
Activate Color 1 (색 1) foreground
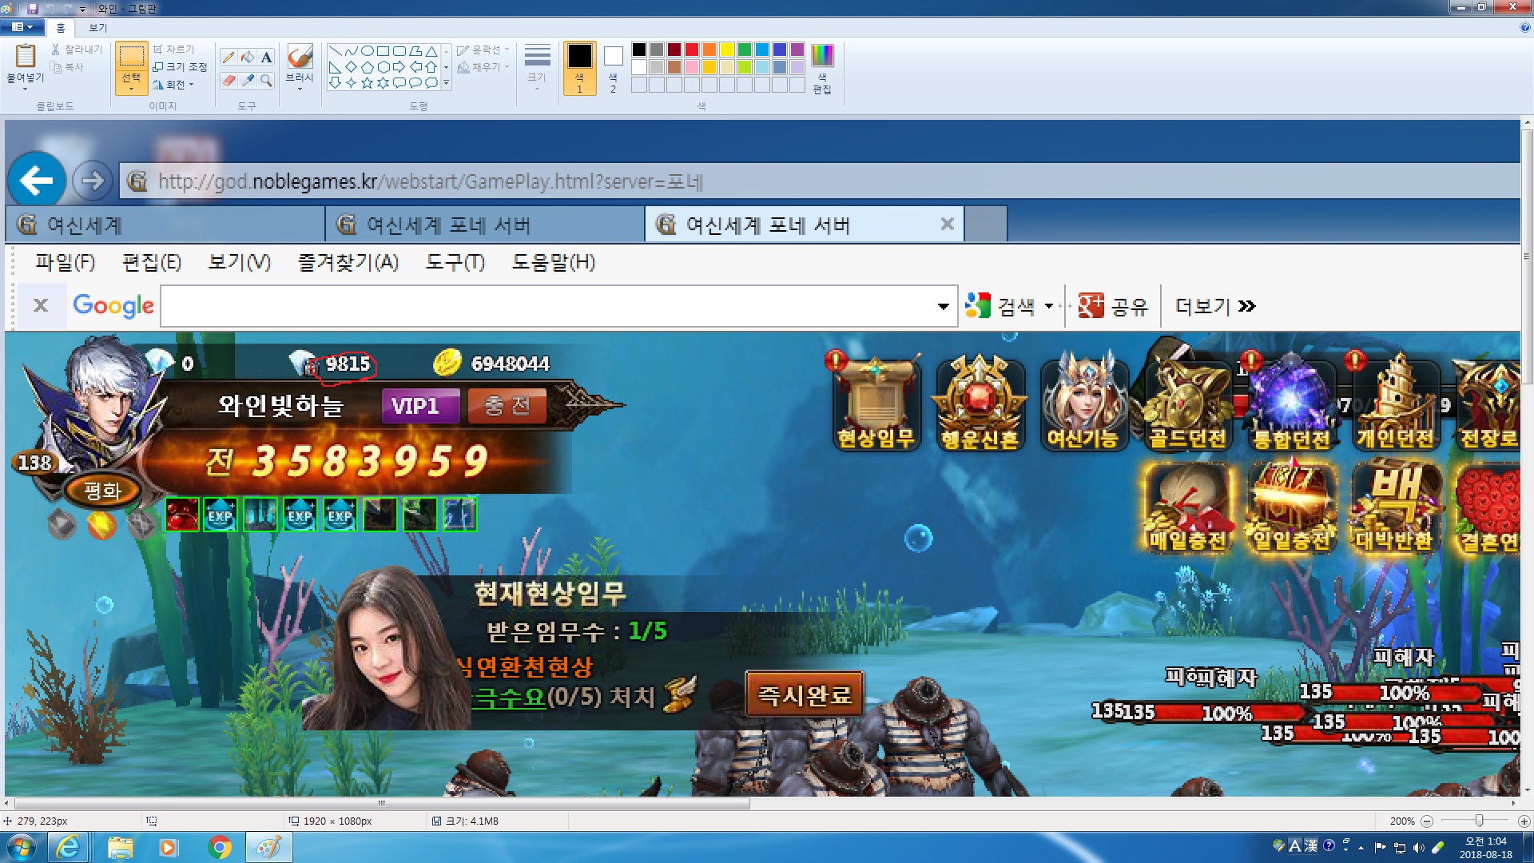click(x=580, y=69)
